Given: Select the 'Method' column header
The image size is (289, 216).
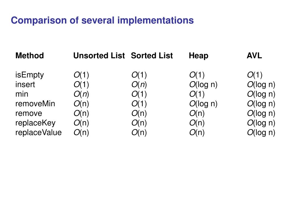Looking at the screenshot, I should [30, 55].
